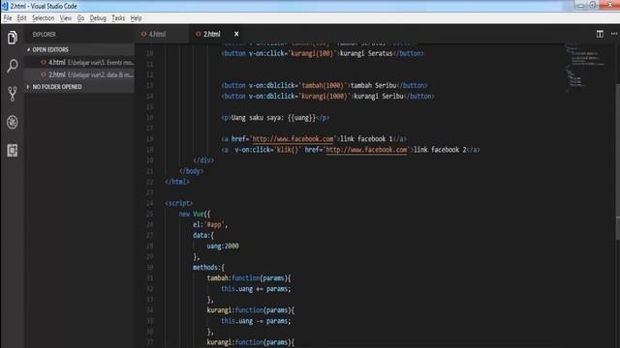Click the 'kurangi Seratus' button line

point(323,53)
